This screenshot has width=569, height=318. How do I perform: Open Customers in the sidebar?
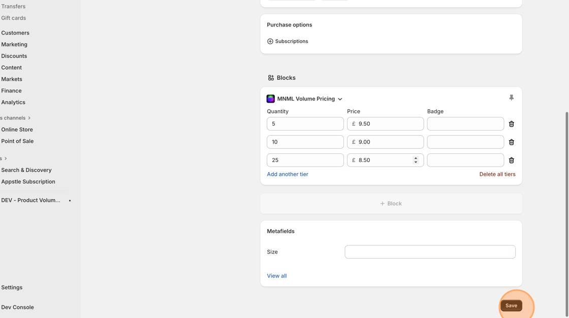[x=15, y=33]
